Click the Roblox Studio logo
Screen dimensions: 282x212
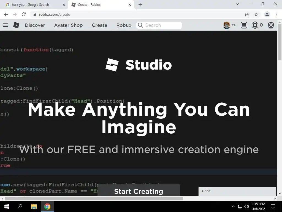click(139, 65)
